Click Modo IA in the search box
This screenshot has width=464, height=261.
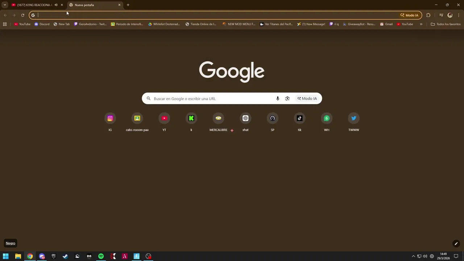tap(307, 99)
